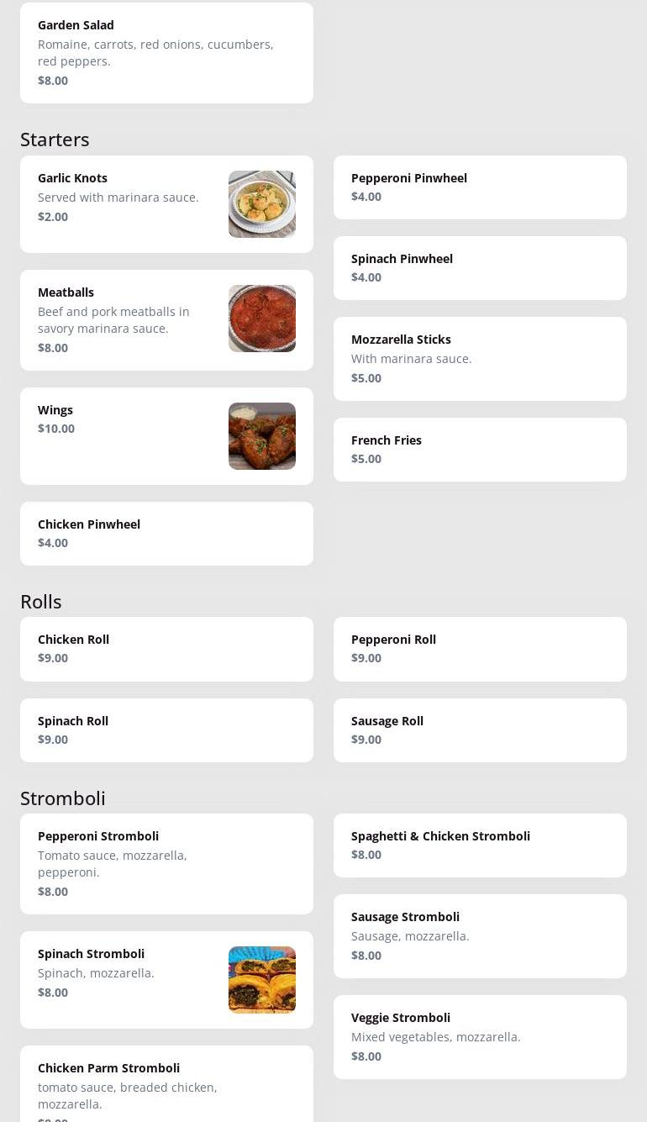Add Pepperoni Pinwheel to order

479,187
